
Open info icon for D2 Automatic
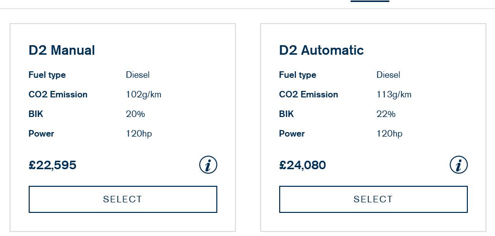click(x=459, y=165)
